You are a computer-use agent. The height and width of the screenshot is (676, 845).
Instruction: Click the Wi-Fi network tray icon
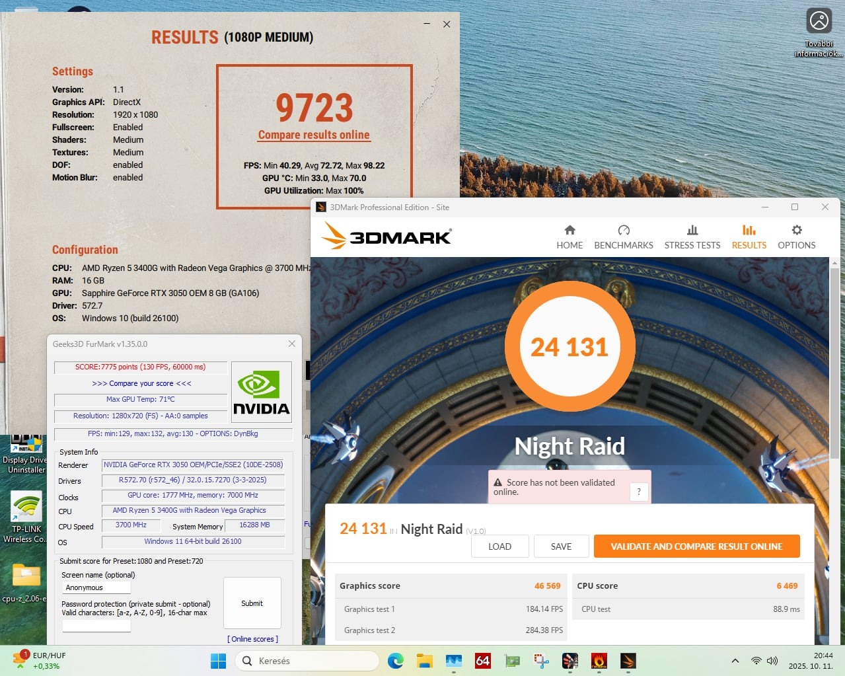756,661
